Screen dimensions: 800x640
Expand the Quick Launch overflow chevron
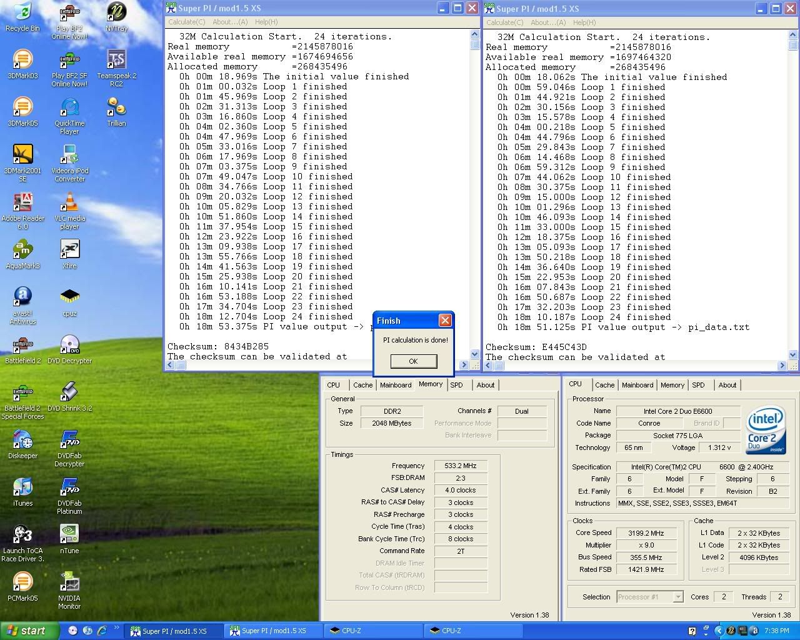pyautogui.click(x=117, y=628)
